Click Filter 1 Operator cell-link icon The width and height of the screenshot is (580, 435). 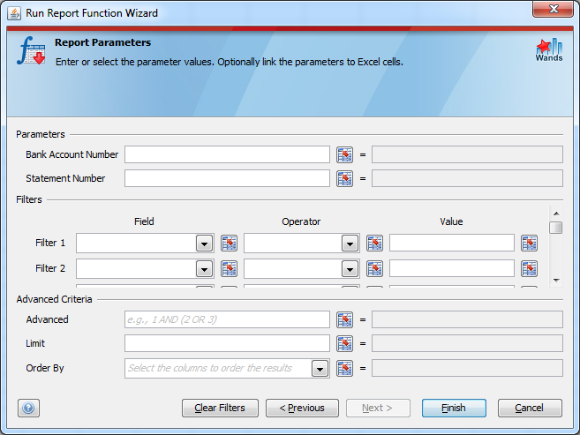click(374, 244)
